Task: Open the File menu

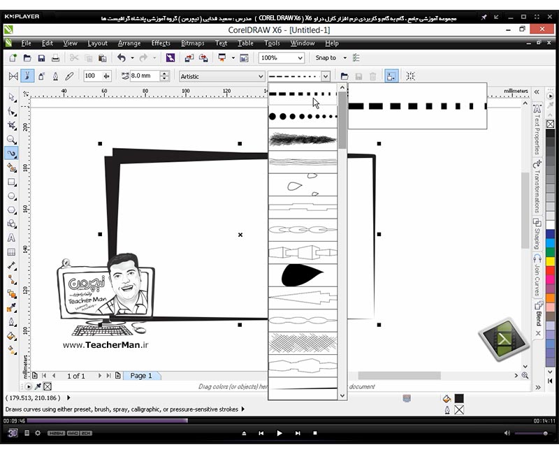Action: tap(26, 43)
